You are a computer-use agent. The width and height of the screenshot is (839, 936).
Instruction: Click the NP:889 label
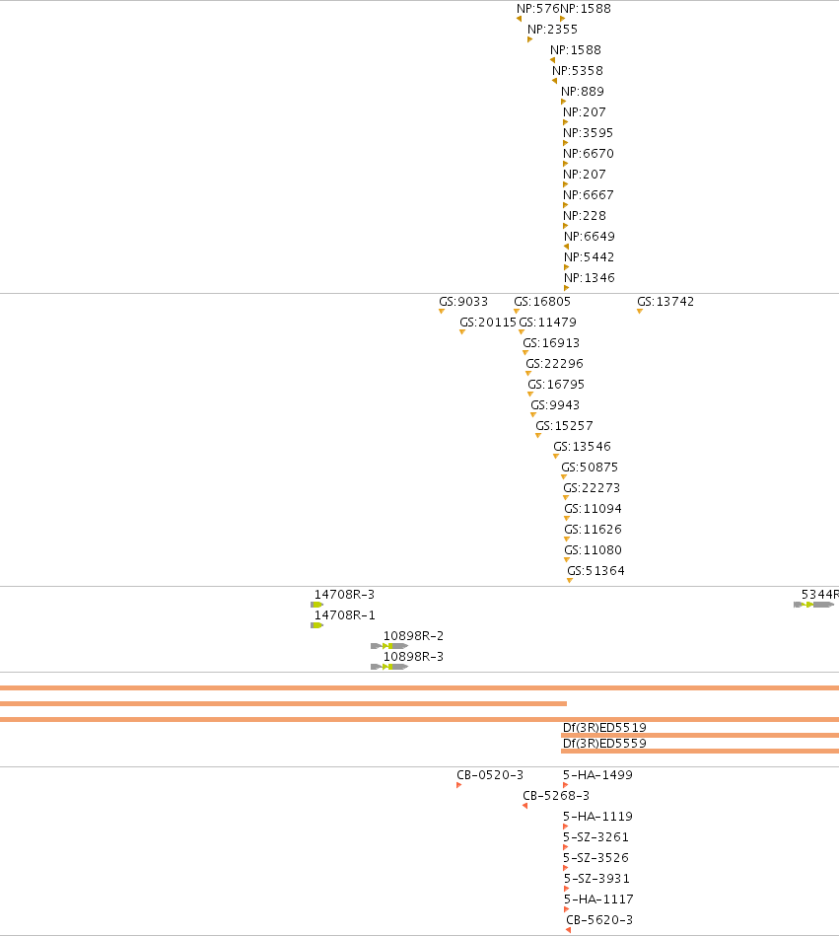click(583, 92)
